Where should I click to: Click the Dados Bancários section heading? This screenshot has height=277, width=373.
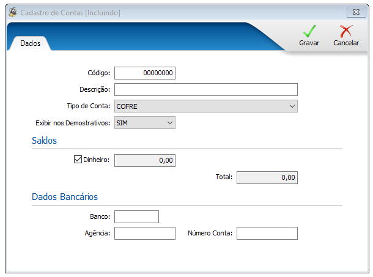click(x=65, y=197)
